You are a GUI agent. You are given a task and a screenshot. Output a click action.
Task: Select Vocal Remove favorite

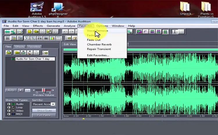point(102,31)
